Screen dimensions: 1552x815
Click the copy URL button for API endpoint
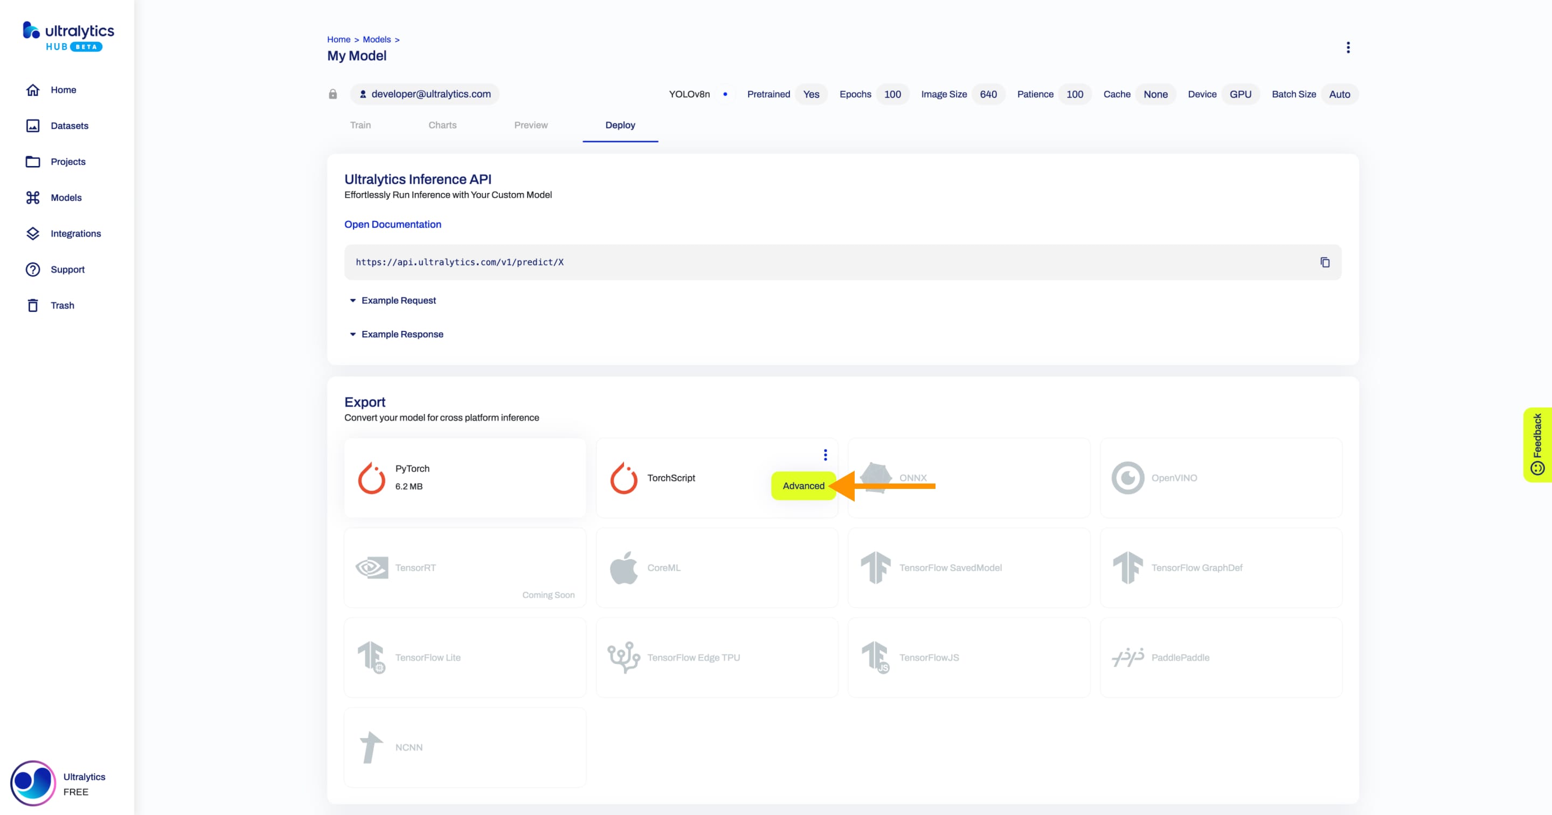1325,262
